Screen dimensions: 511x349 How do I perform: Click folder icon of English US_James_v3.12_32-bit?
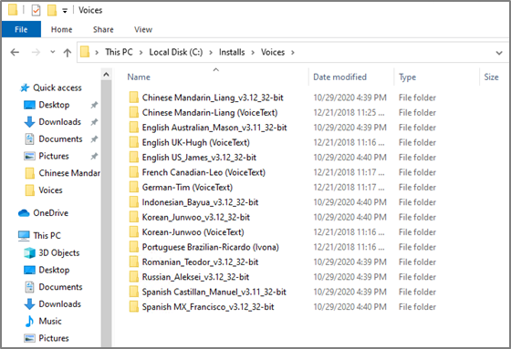click(x=133, y=158)
